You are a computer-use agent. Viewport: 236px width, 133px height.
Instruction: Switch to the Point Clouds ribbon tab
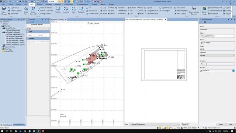69,4
